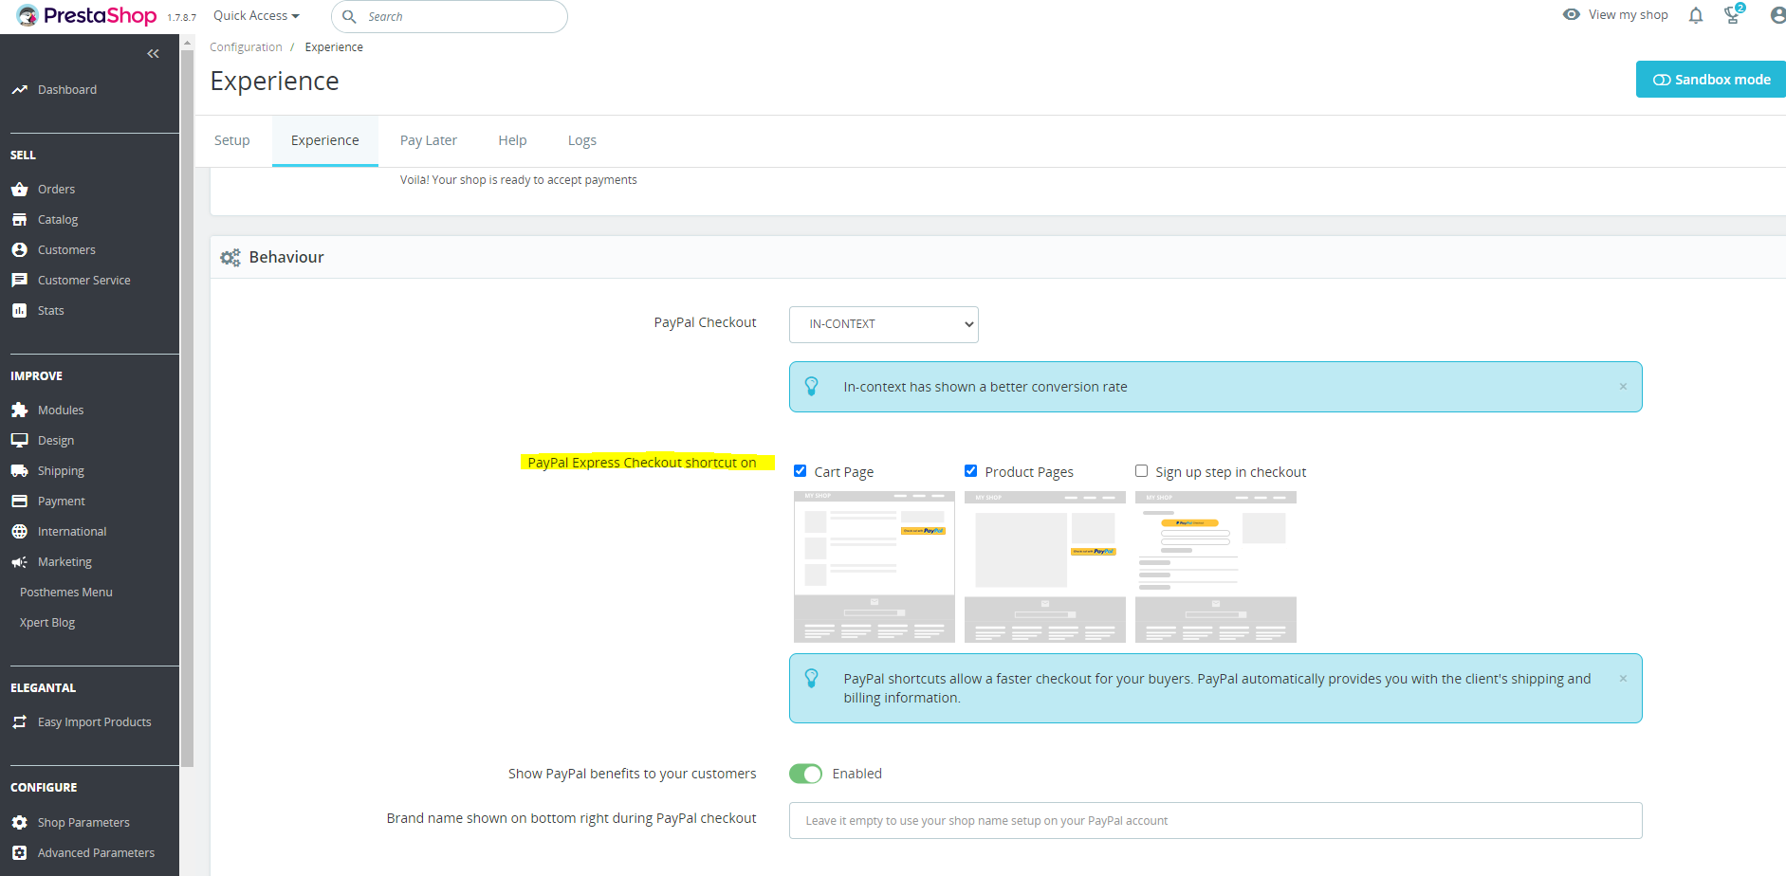Click the Catalog store icon
The height and width of the screenshot is (876, 1786).
click(19, 220)
